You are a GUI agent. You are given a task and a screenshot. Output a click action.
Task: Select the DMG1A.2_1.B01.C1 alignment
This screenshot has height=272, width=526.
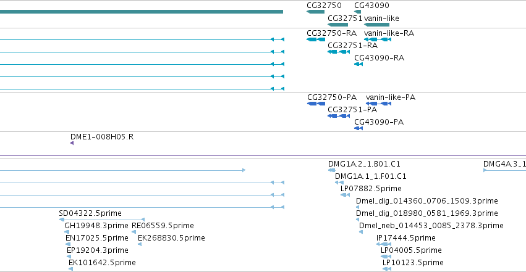tap(364, 164)
